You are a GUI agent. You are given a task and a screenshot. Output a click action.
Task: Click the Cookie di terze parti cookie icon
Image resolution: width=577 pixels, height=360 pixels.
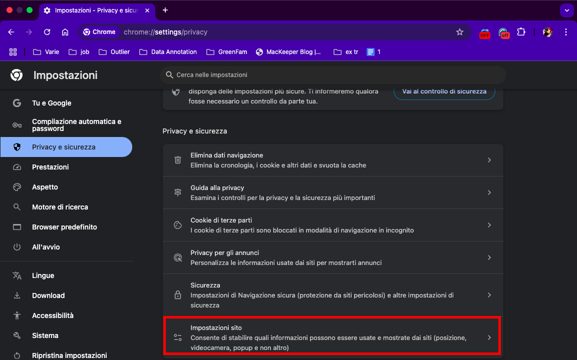click(177, 224)
